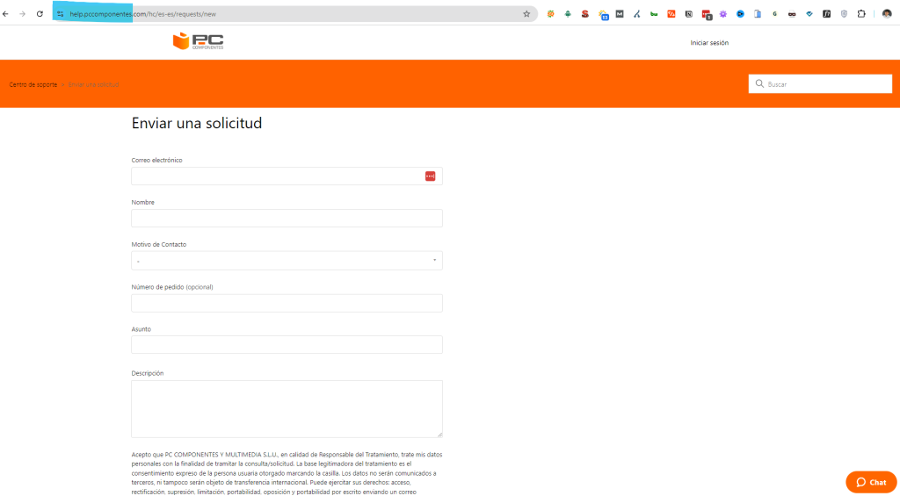Go to Centro de soporte breadcrumb

[33, 84]
